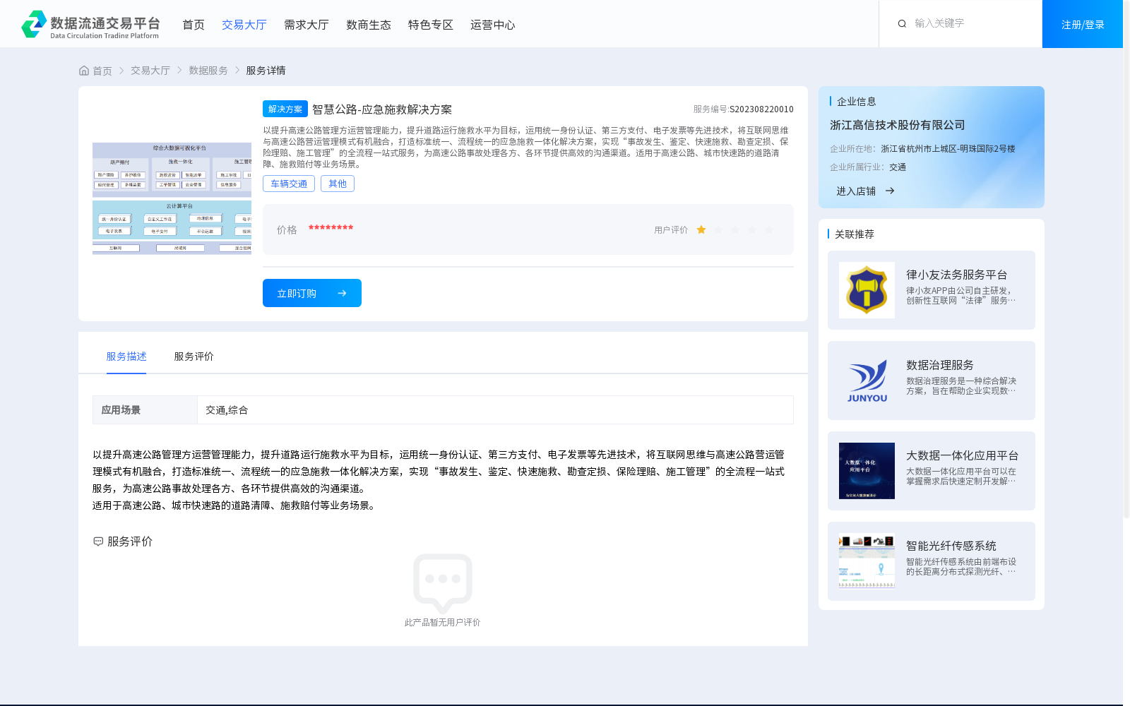Image resolution: width=1130 pixels, height=706 pixels.
Task: Go to 数据服务 in the breadcrumb
Action: pyautogui.click(x=208, y=71)
